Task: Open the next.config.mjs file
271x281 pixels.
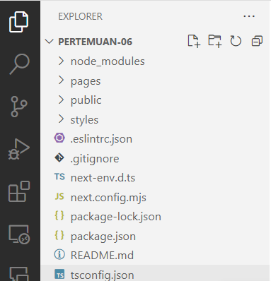Action: pyautogui.click(x=155, y=197)
